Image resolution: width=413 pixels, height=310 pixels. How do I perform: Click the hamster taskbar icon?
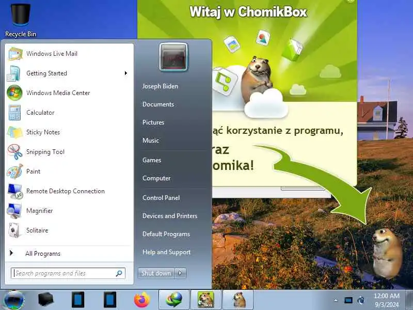coord(238,300)
